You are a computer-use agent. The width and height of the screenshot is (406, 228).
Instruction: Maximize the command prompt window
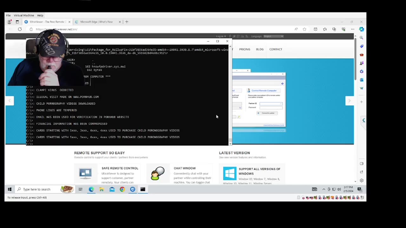(218, 41)
